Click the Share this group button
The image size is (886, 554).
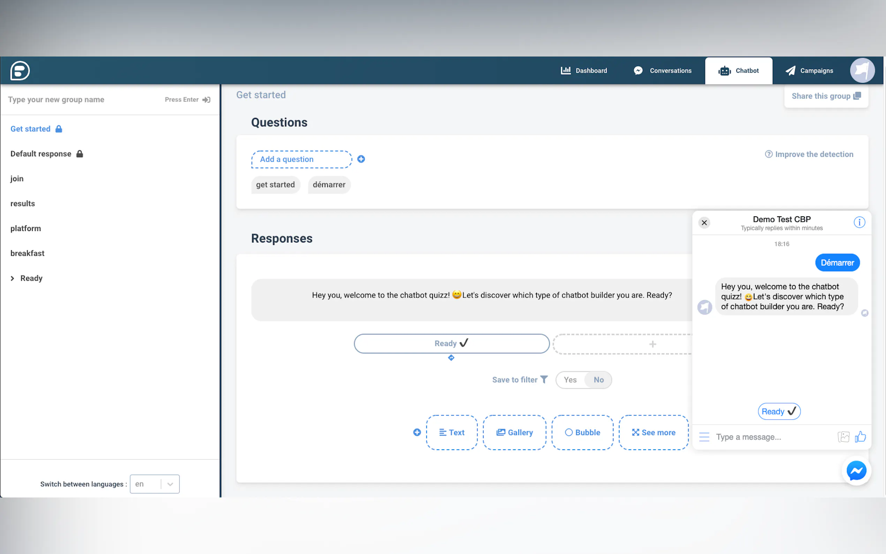point(826,96)
